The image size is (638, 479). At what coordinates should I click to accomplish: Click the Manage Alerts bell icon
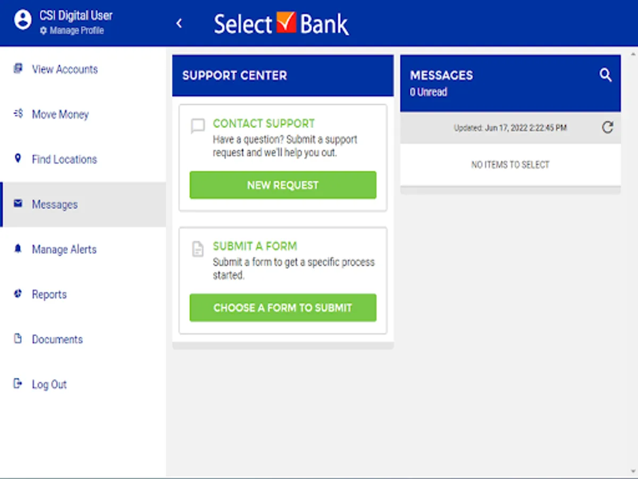18,249
